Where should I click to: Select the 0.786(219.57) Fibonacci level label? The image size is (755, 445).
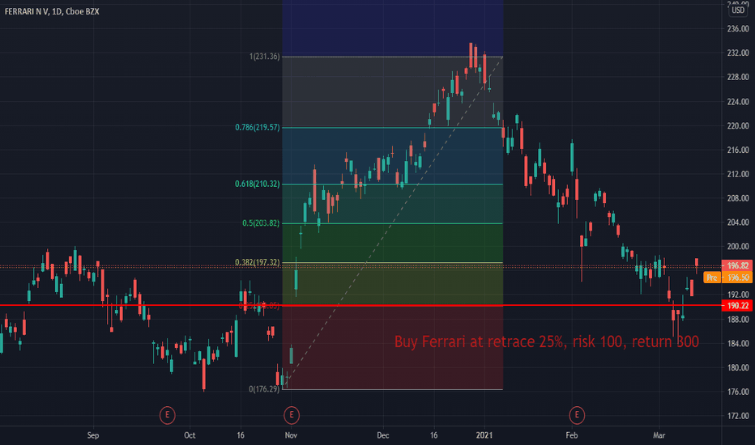(257, 128)
